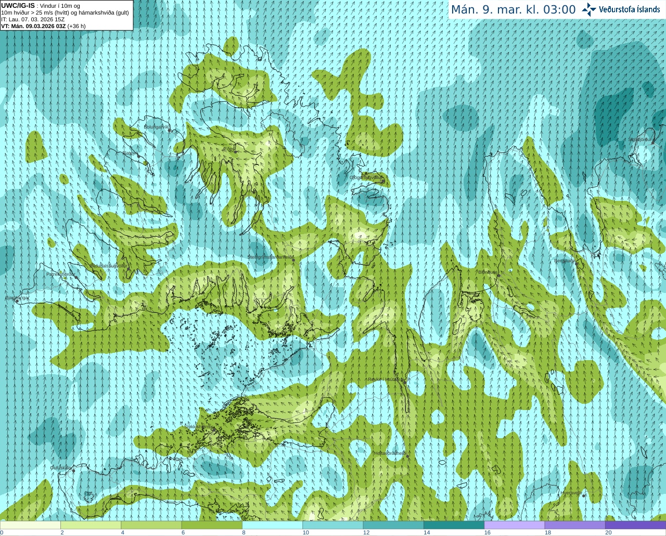Click the 12–14 m/s teal legend swatch
The image size is (666, 536).
coord(393,525)
